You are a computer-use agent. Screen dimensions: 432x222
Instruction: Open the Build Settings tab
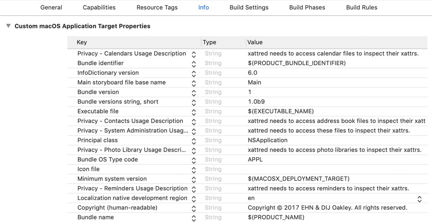[249, 7]
